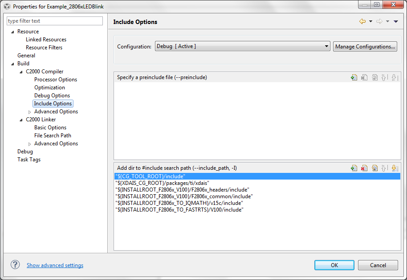The height and width of the screenshot is (280, 407).
Task: Open linker Basic Options page
Action: 50,128
